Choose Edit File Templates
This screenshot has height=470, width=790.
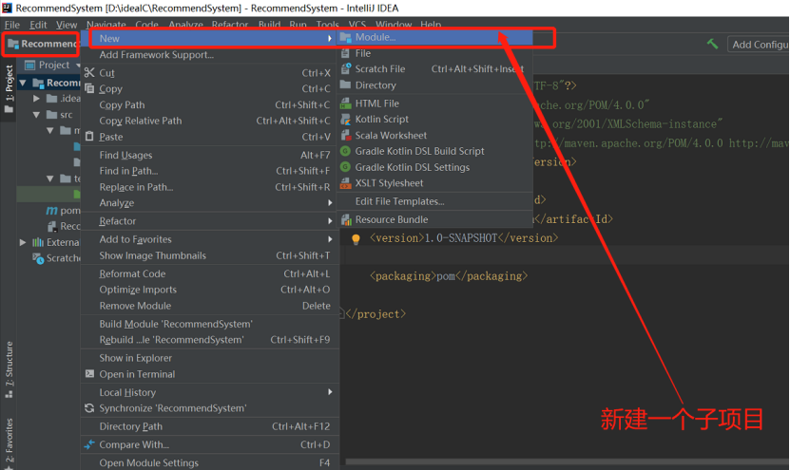pyautogui.click(x=434, y=201)
